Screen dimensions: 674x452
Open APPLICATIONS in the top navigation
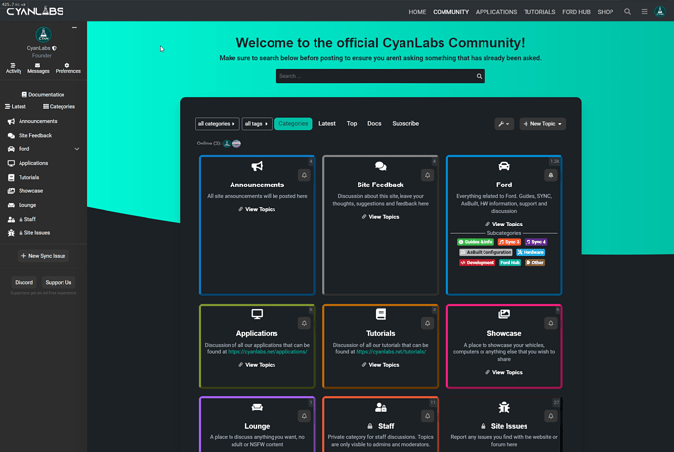(496, 12)
